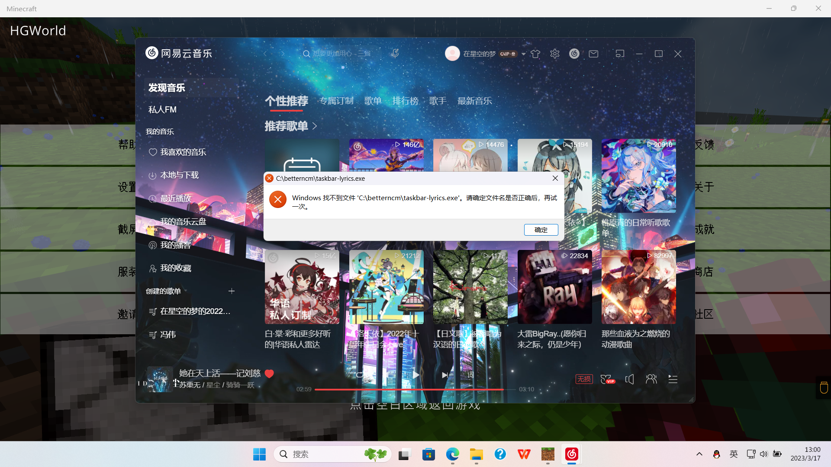
Task: Toggle the repeat play mode
Action: coord(360,375)
